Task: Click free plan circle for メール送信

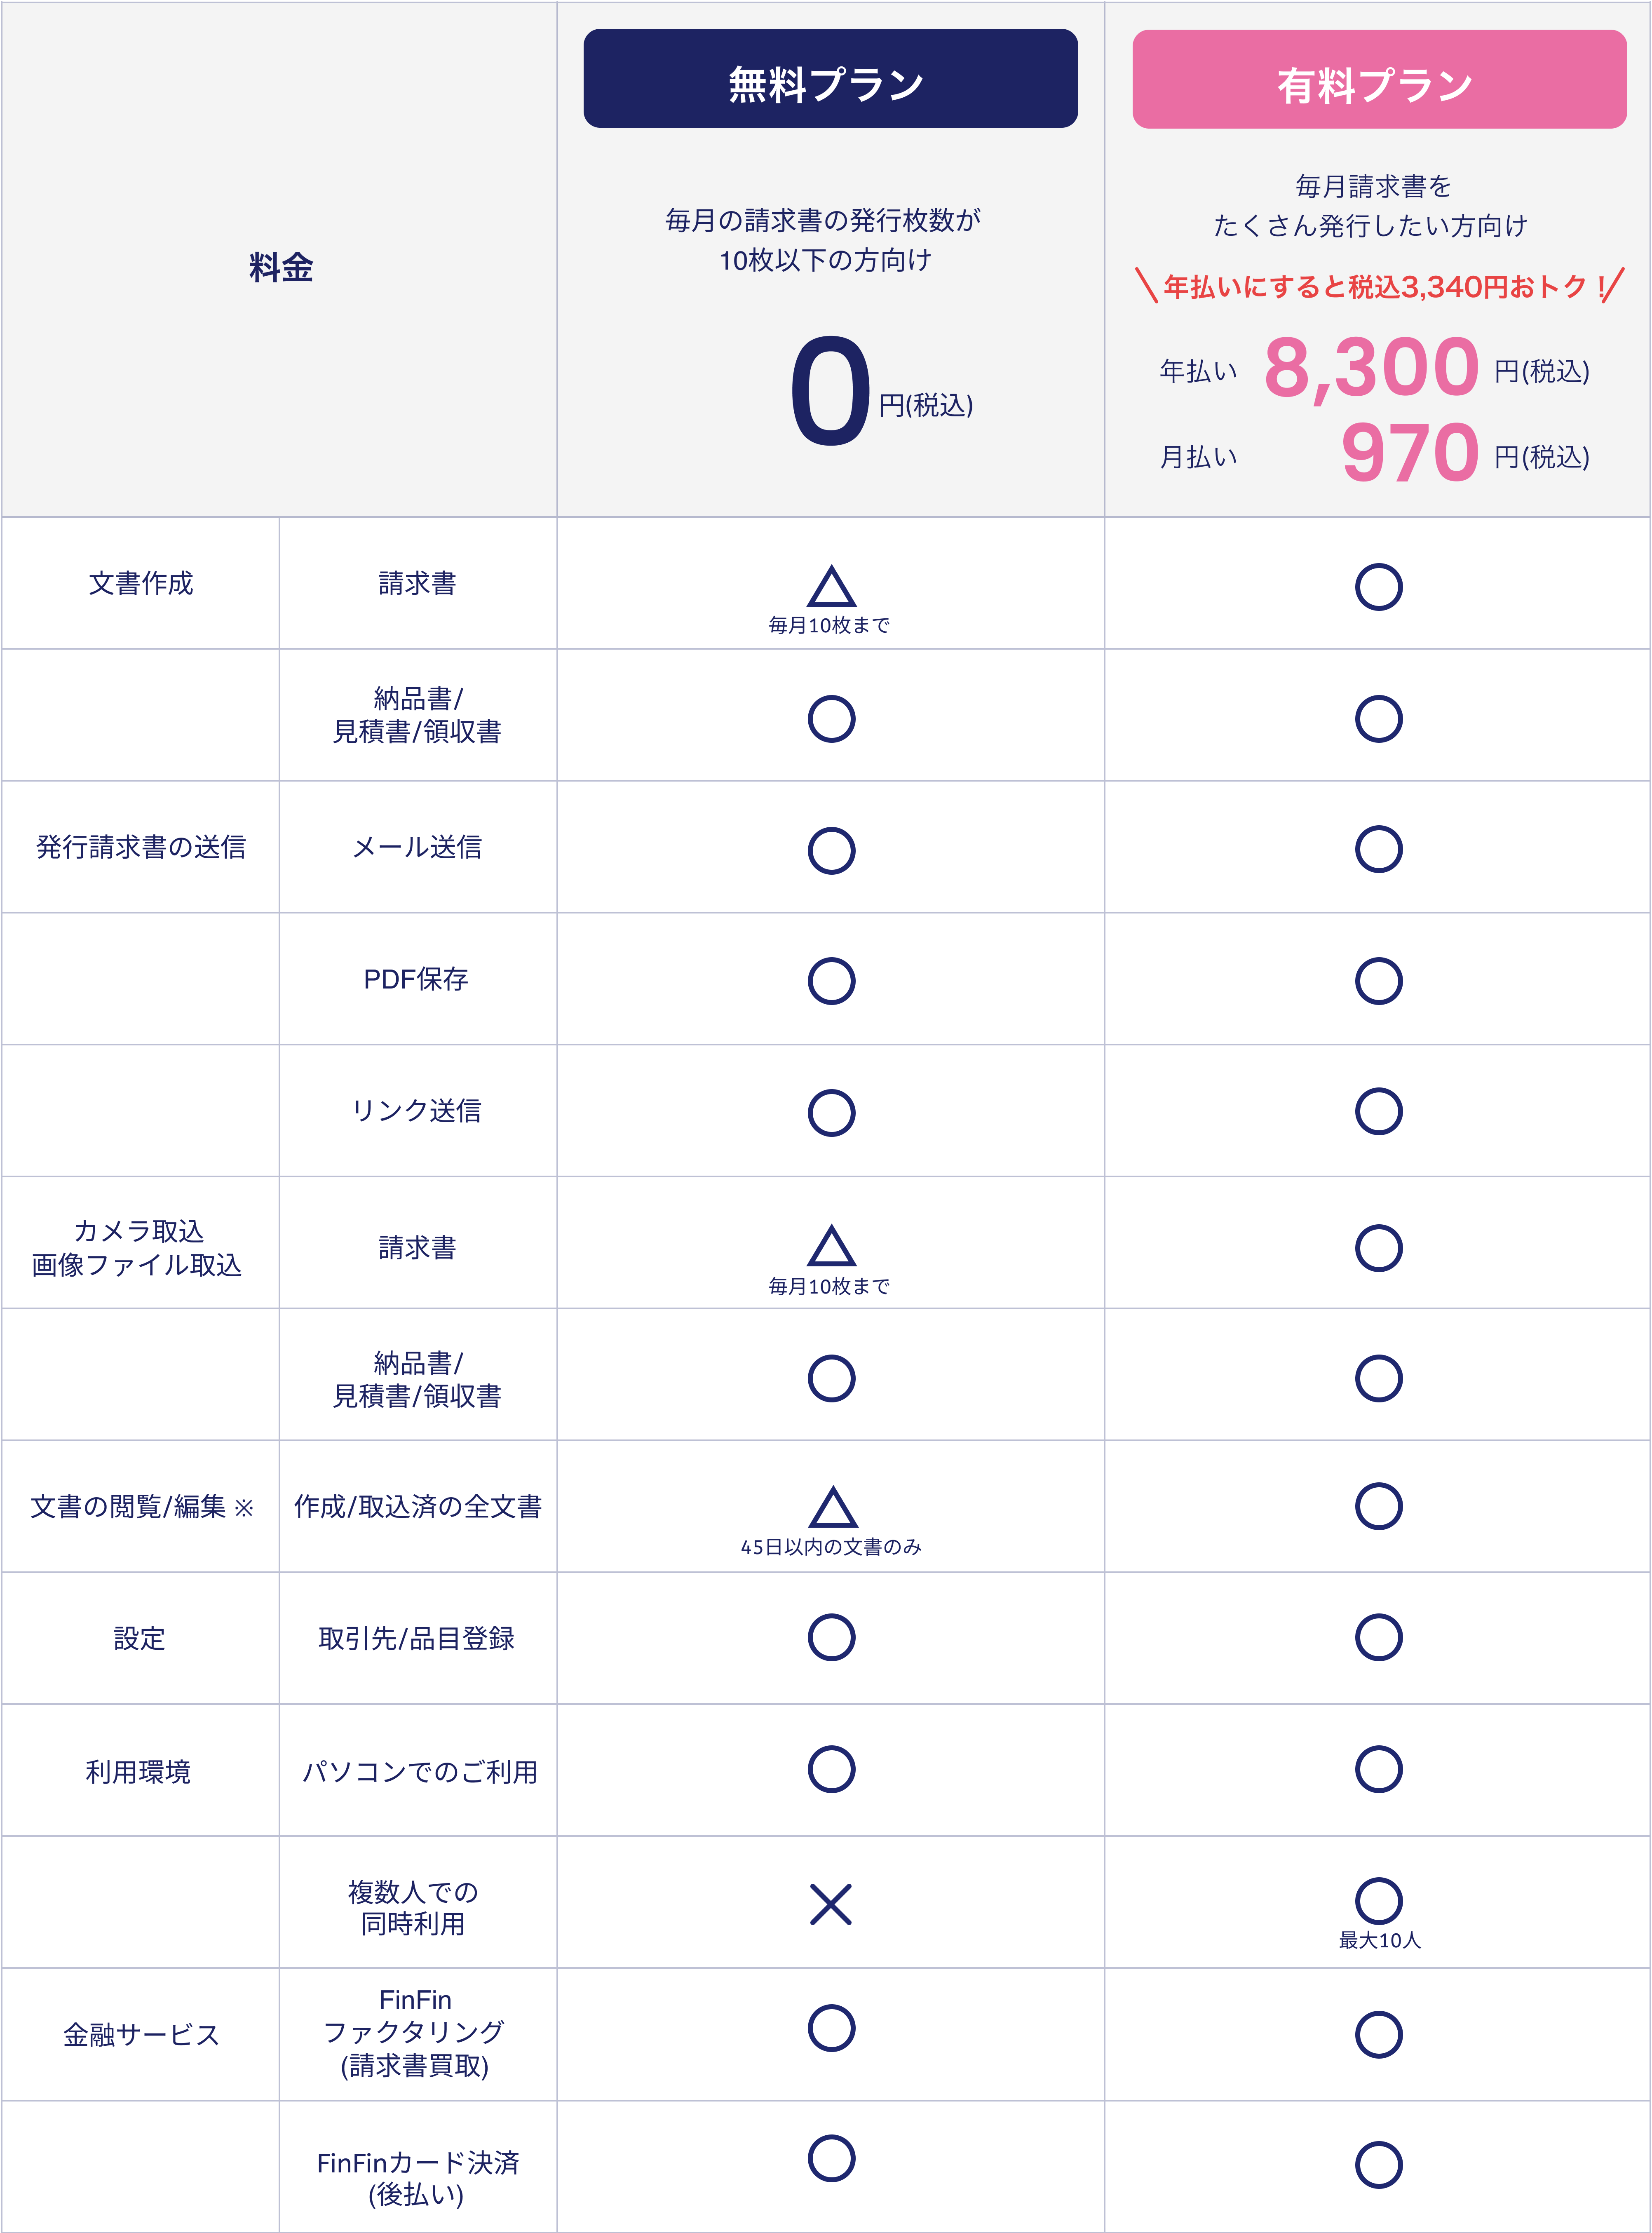Action: [x=831, y=851]
